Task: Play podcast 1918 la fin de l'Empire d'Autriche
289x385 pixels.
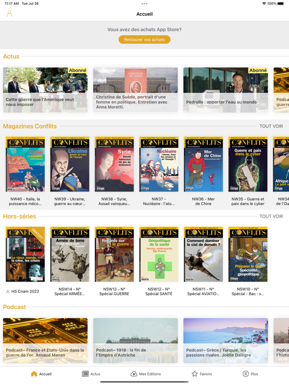Action: (135, 340)
